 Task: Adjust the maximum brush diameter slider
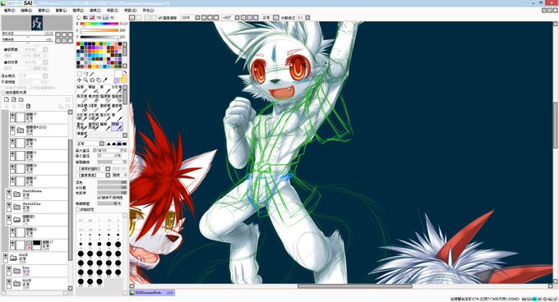click(x=112, y=150)
